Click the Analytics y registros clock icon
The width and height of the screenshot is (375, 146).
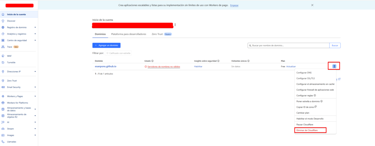[x=3, y=34]
